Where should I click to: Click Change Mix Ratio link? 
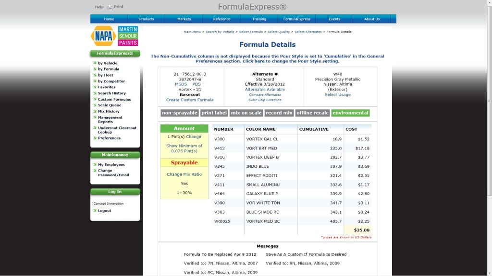tap(184, 174)
